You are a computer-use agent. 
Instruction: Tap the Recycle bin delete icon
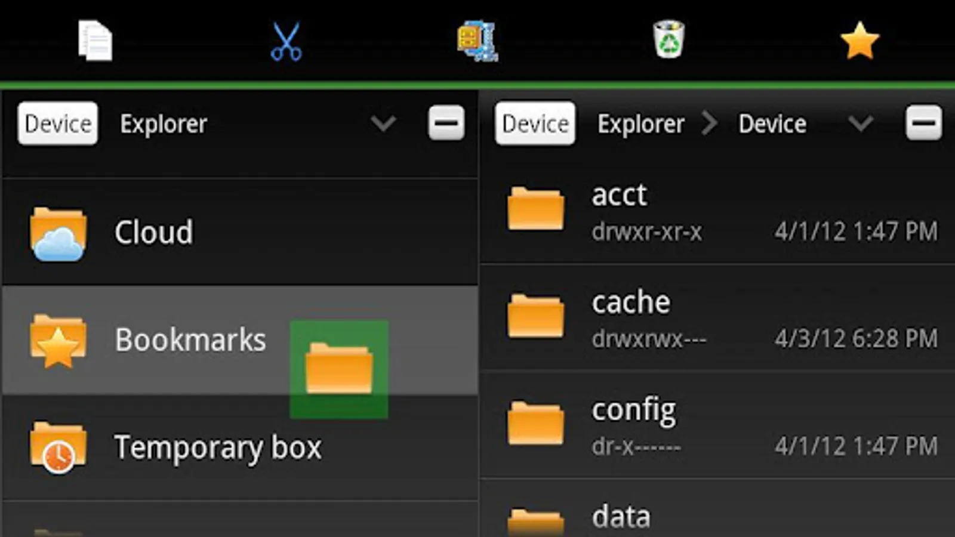668,39
